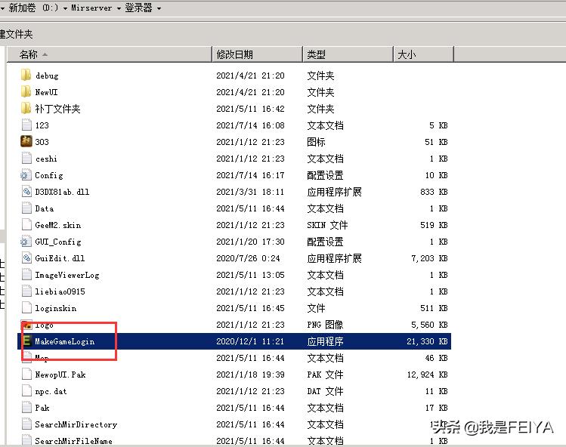Select the liebiao0915 file icon
The width and height of the screenshot is (566, 447).
pyautogui.click(x=26, y=291)
